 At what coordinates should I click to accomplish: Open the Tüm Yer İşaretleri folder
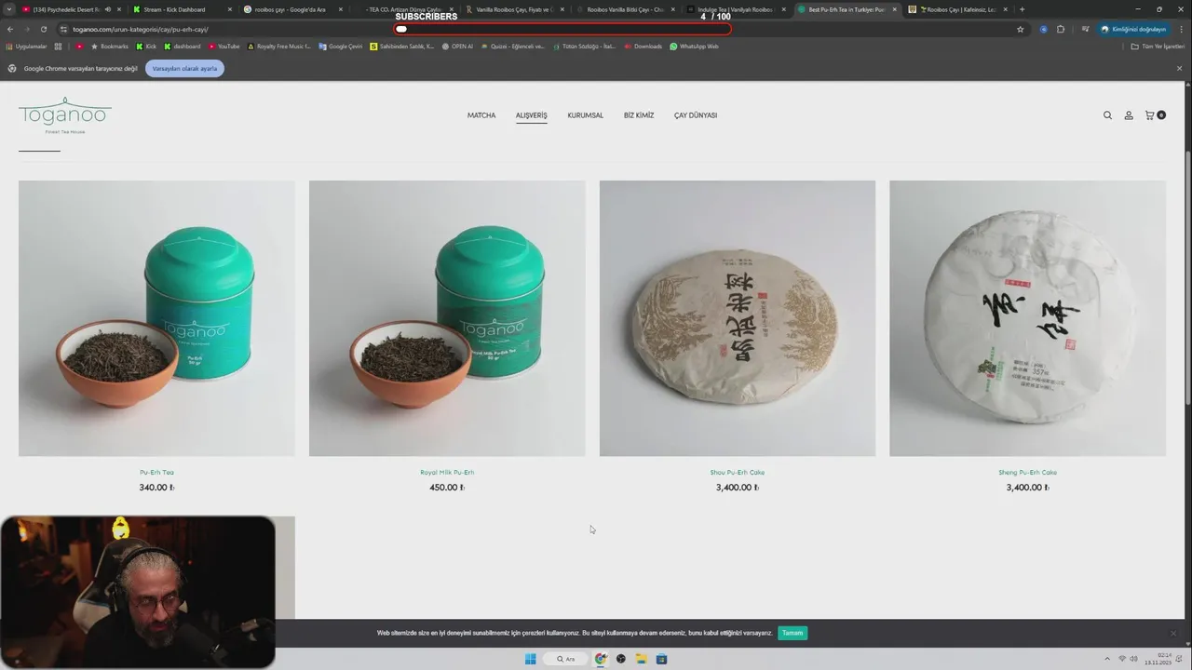tap(1158, 47)
